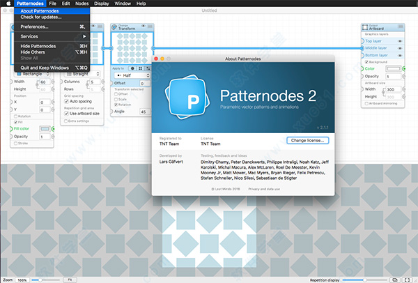Open the Straight grid type dropdown
The width and height of the screenshot is (418, 283).
[82, 74]
